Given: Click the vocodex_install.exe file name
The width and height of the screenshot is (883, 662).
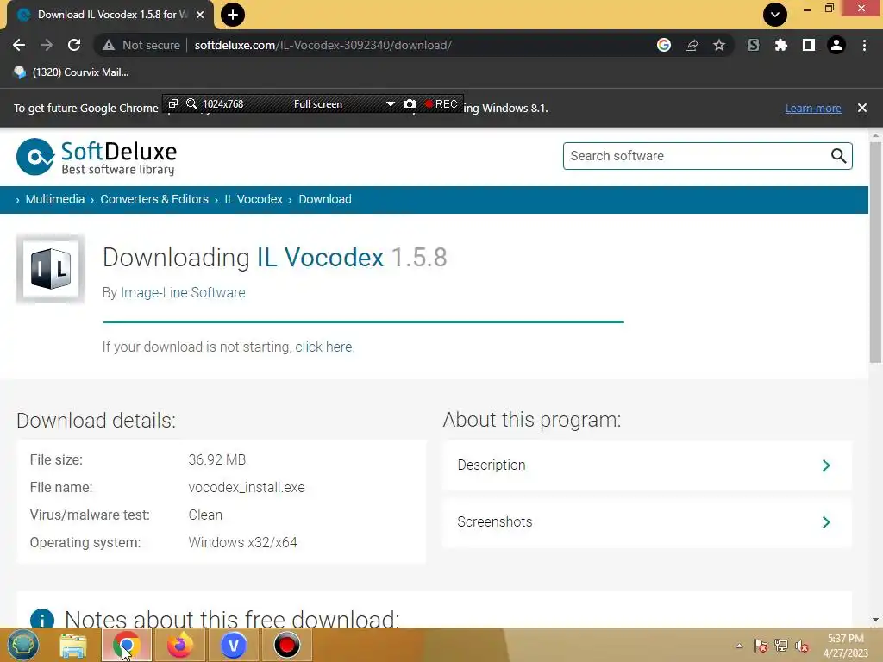Looking at the screenshot, I should tap(247, 488).
